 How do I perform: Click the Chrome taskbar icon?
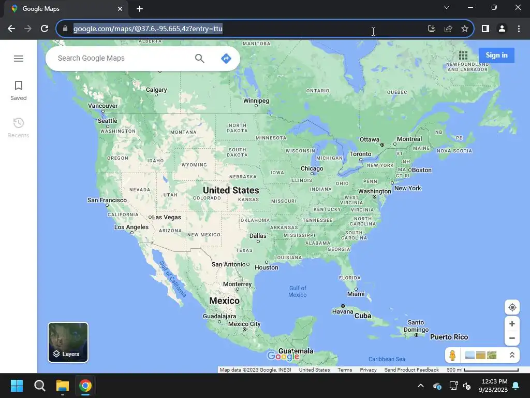tap(85, 386)
